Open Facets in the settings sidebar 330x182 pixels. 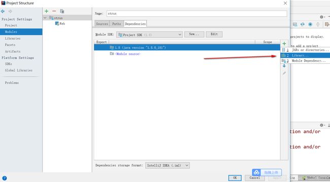(10, 45)
